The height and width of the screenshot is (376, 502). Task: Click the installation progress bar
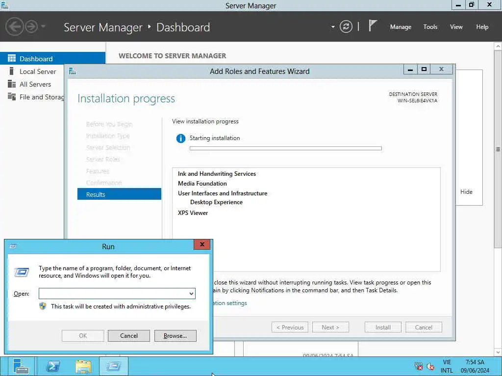coord(285,148)
